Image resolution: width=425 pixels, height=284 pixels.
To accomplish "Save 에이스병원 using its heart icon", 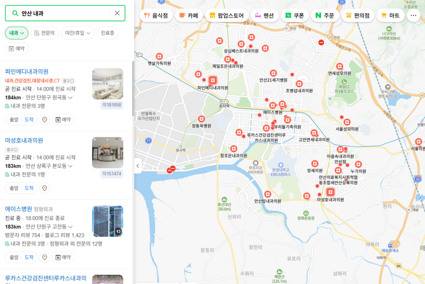I will (x=44, y=257).
